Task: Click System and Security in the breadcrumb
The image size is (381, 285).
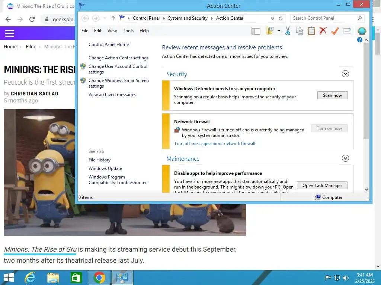Action: pyautogui.click(x=188, y=18)
